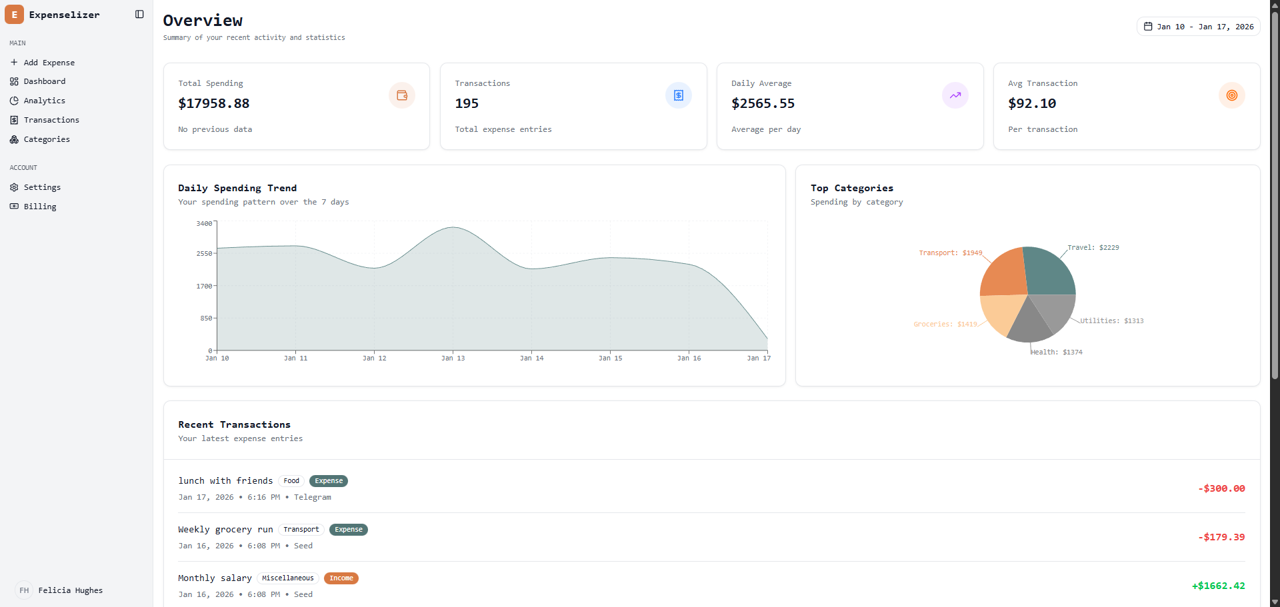Image resolution: width=1280 pixels, height=607 pixels.
Task: Click the target icon on Avg Transaction card
Action: point(1231,95)
